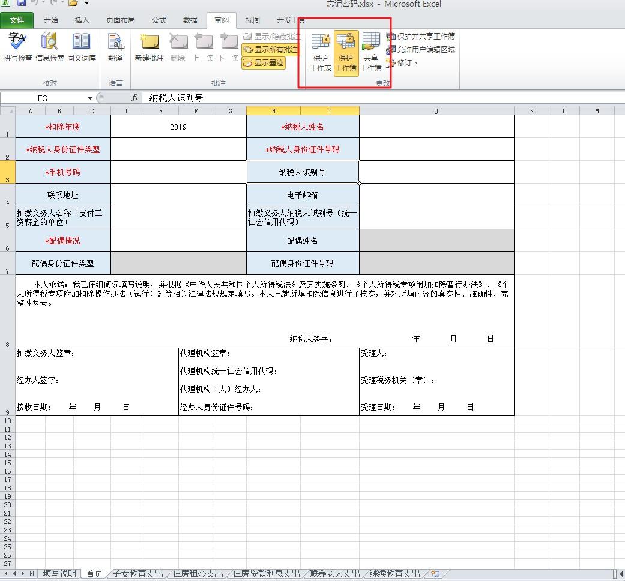Click the Quick Access save icon
Screen dimensions: 625x581
21,3
